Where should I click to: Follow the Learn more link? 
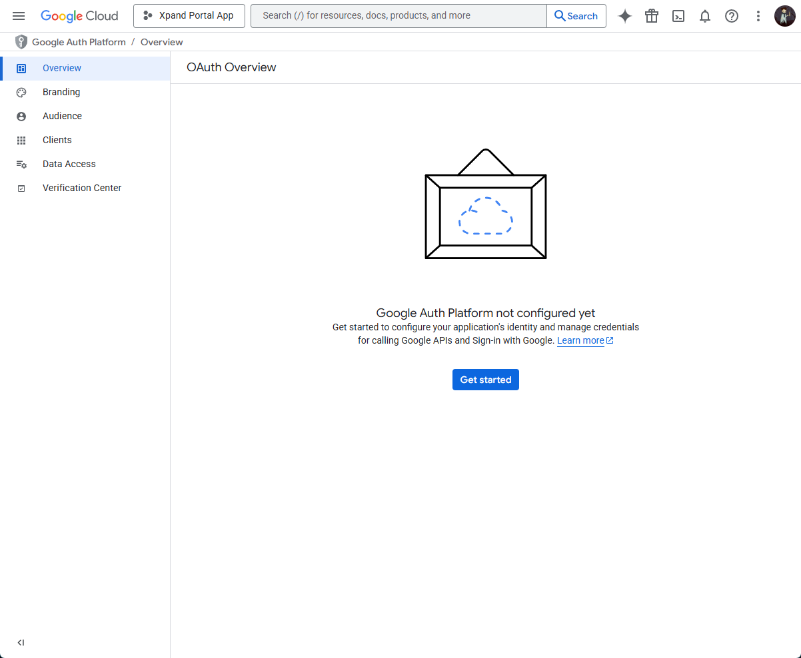580,340
